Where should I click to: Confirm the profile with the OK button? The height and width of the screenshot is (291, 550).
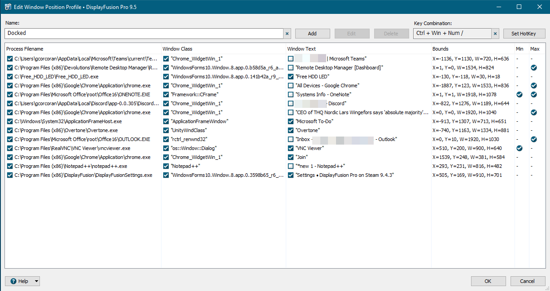[x=488, y=281]
